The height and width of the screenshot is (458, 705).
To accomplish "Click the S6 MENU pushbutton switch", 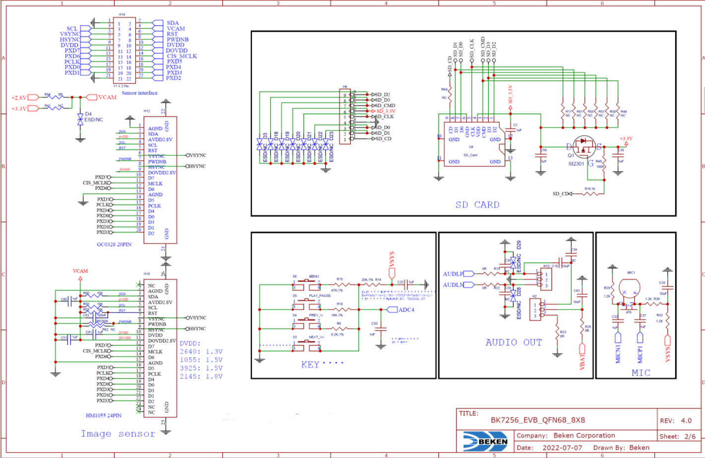I will click(307, 285).
